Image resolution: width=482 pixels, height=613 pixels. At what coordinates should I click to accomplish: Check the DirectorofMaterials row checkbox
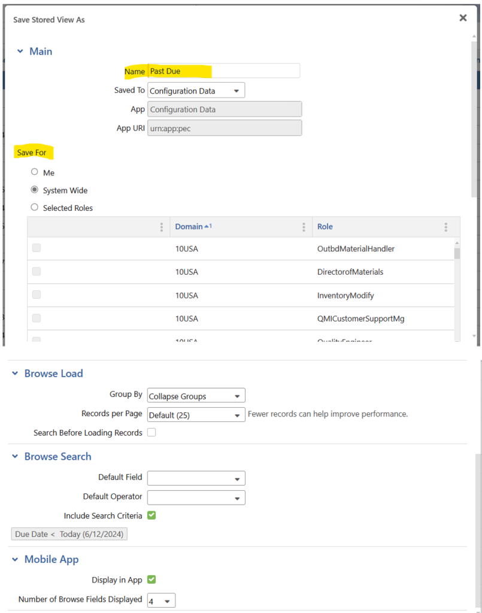37,271
